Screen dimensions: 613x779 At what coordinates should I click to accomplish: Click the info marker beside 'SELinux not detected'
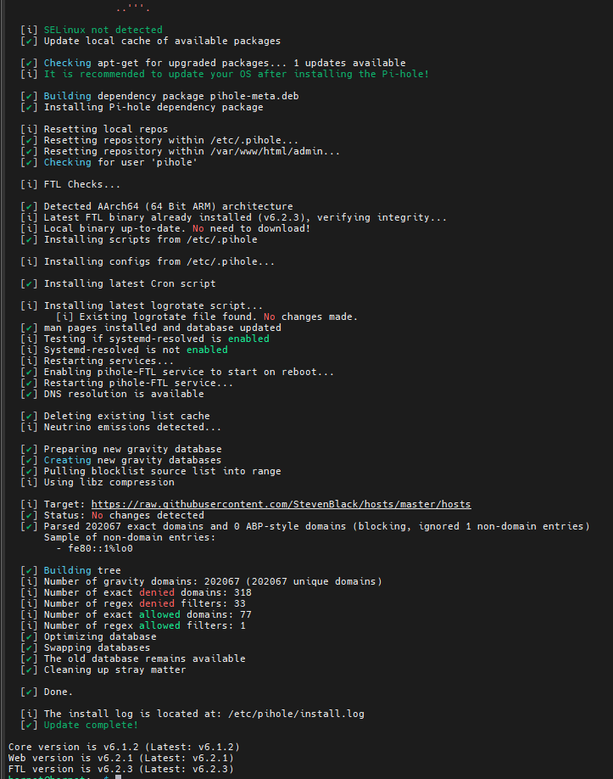[29, 30]
